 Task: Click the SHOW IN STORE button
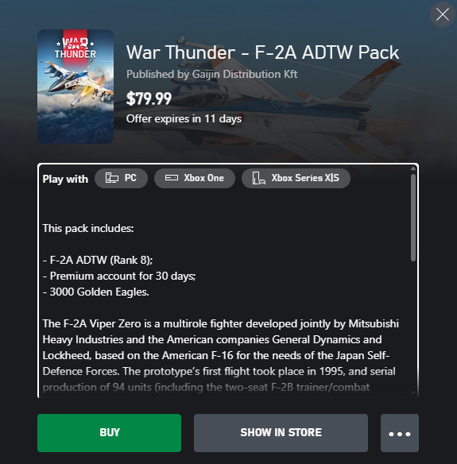click(281, 433)
